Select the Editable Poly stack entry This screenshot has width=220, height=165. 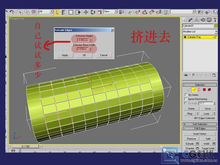point(200,37)
